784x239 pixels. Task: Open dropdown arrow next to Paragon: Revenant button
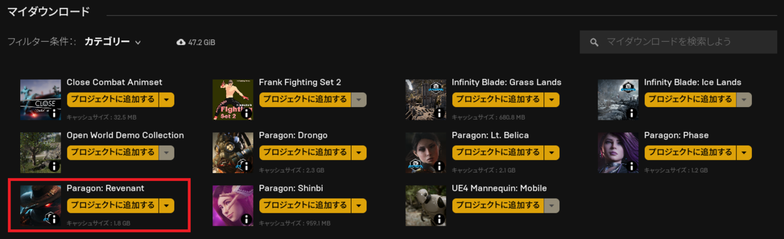(167, 206)
